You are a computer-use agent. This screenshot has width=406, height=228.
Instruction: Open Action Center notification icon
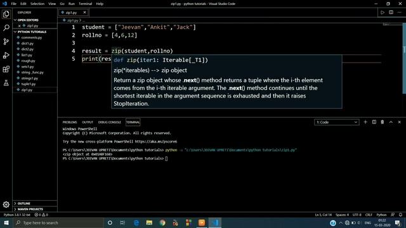(x=398, y=222)
